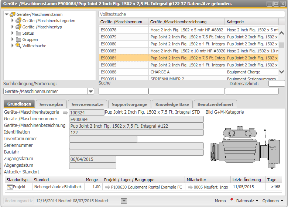This screenshot has width=288, height=207.
Task: Click the Status folder icon
Action: click(x=18, y=33)
